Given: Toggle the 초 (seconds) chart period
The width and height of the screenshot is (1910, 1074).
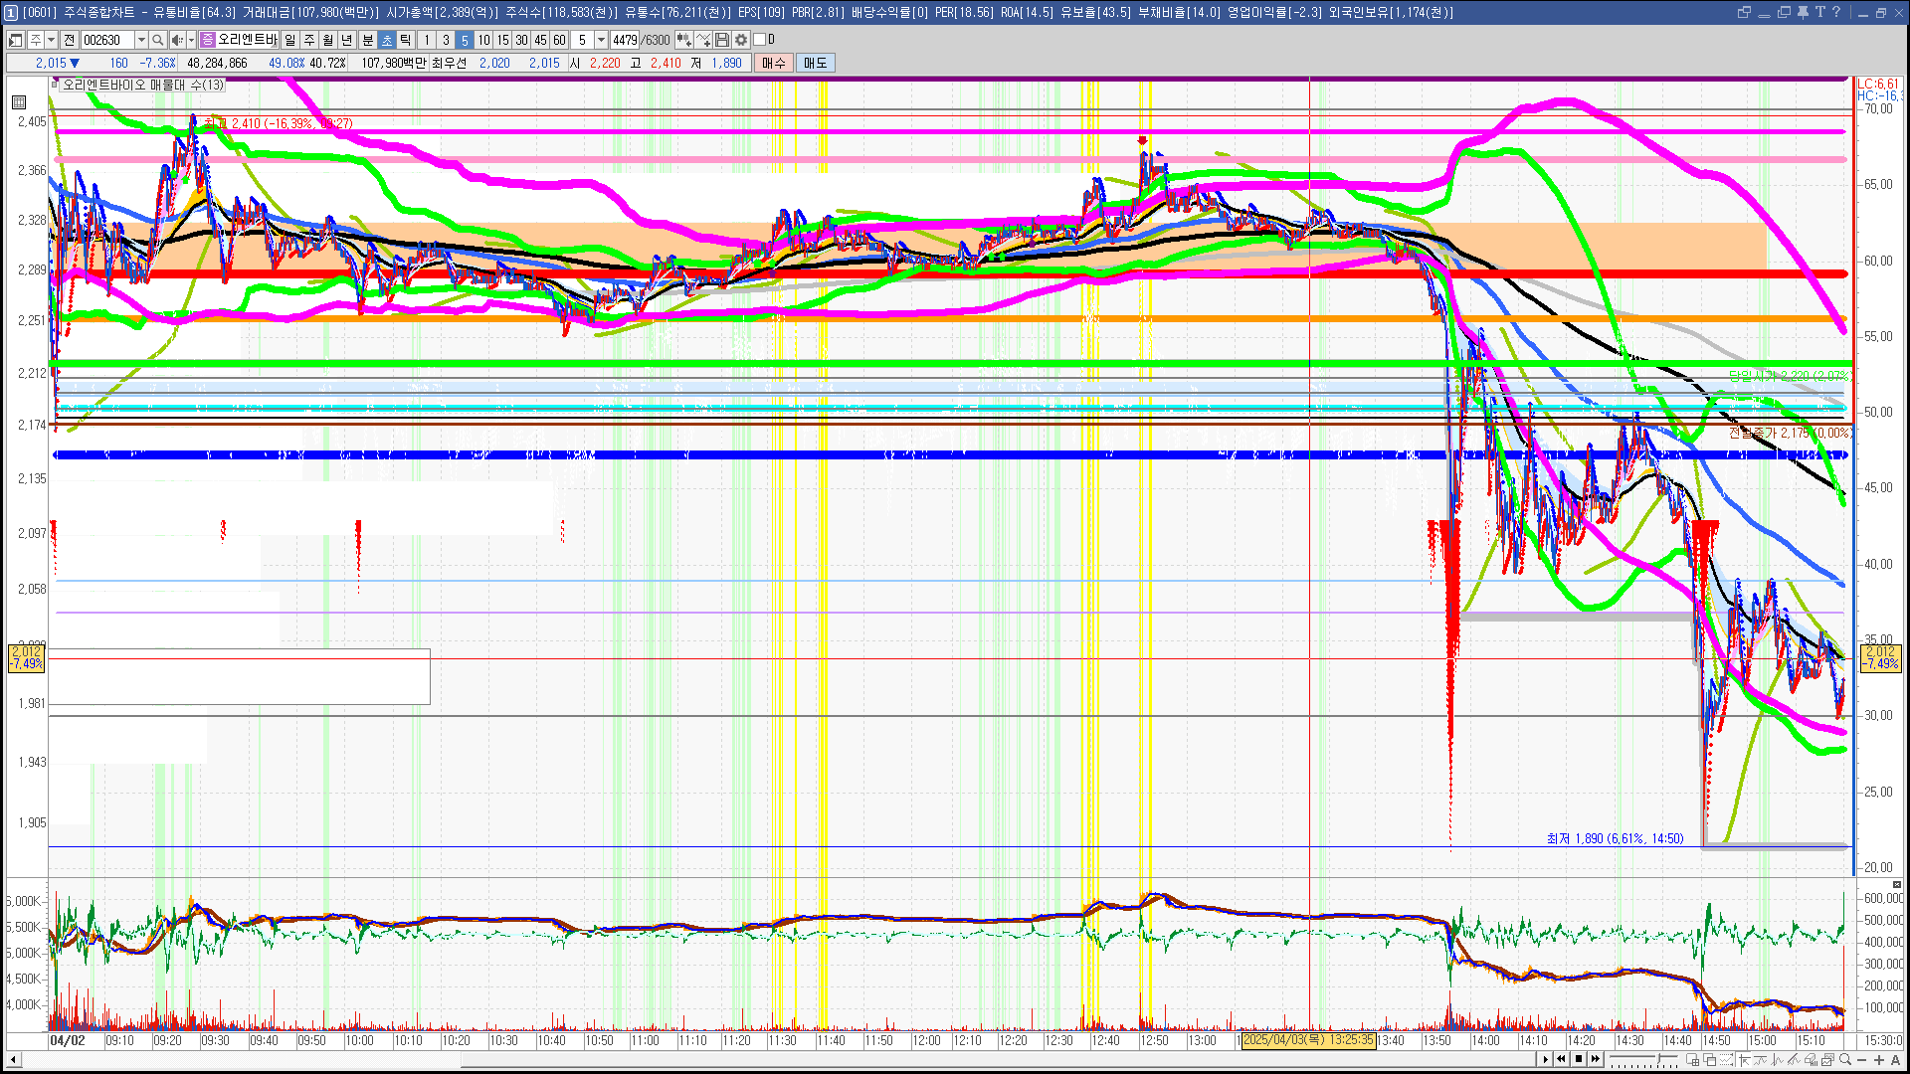Looking at the screenshot, I should (387, 40).
